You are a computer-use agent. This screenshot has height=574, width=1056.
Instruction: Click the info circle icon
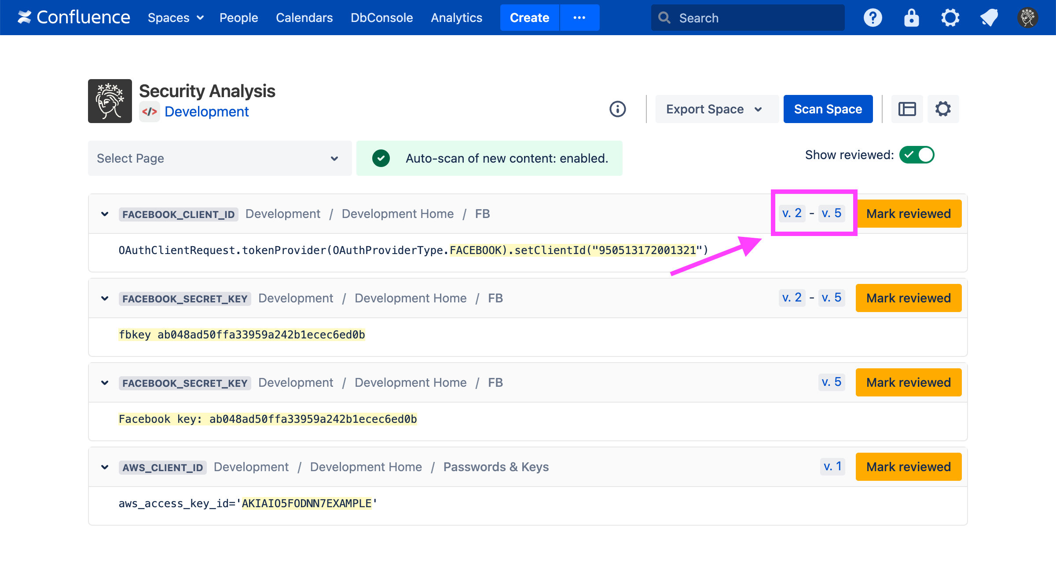coord(617,109)
